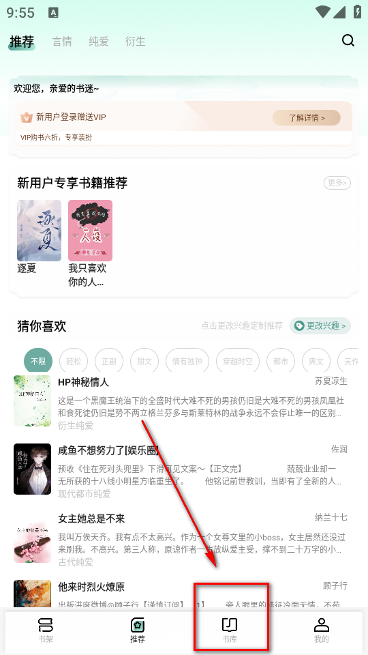Tap the 逐夏 book cover thumbnail
Image resolution: width=368 pixels, height=655 pixels.
pos(40,231)
